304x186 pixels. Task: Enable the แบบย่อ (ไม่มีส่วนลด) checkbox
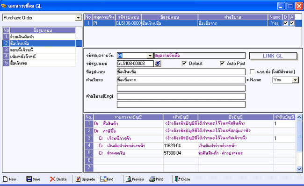pos(252,72)
